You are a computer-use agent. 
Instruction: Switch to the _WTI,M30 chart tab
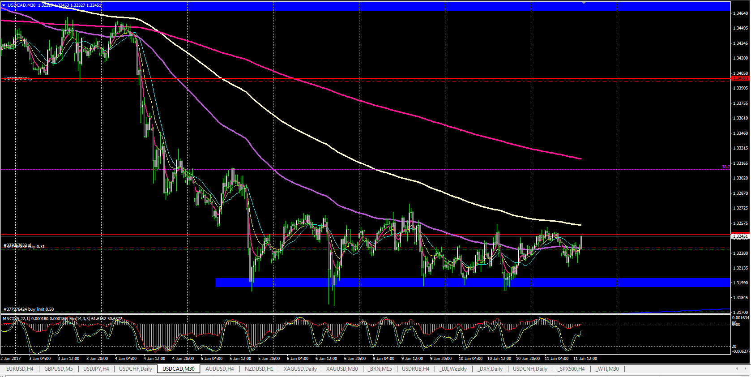[607, 369]
